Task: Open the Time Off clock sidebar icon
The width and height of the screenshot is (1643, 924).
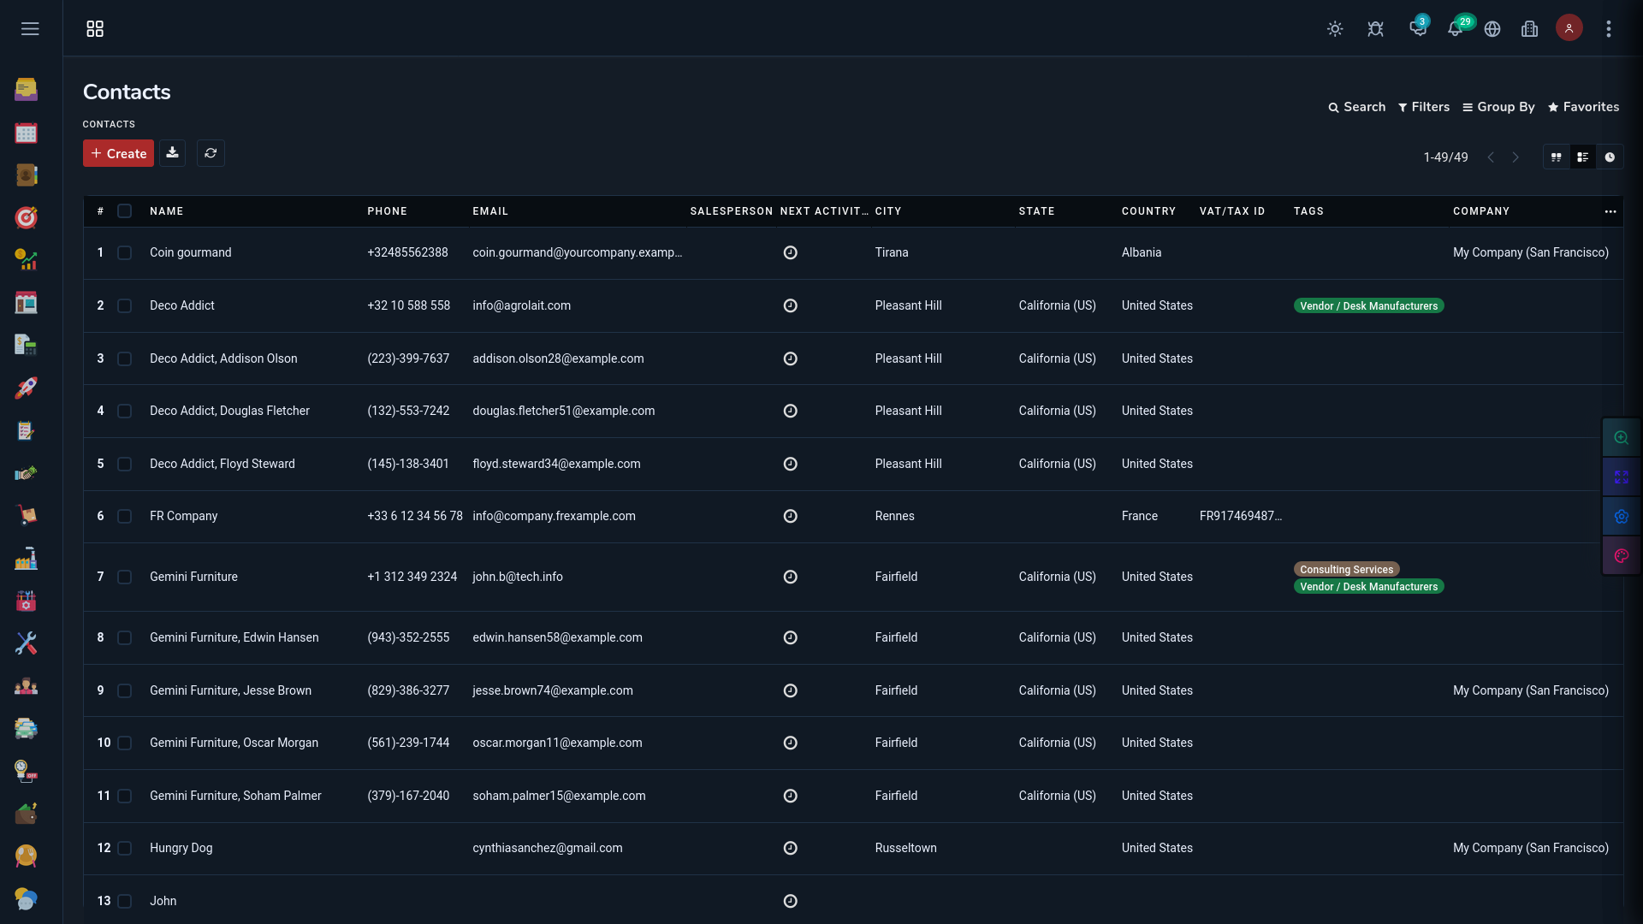Action: [26, 771]
